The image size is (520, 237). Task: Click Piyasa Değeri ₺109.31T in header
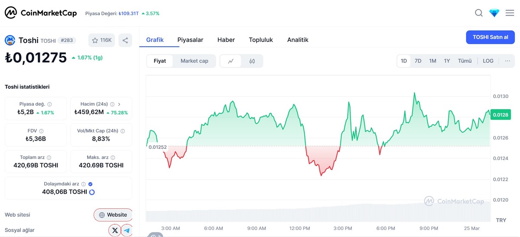click(x=112, y=13)
